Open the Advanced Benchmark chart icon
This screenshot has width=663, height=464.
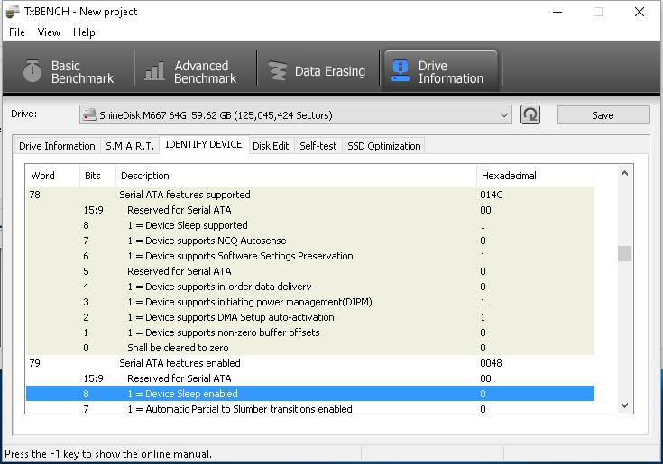(155, 72)
